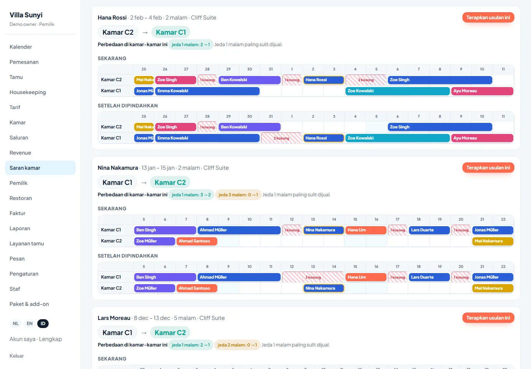Viewport: 531px width, 369px height.
Task: Click the "2 kosong" gap in Hana Rossi's Sekarang grid
Action: [x=366, y=80]
